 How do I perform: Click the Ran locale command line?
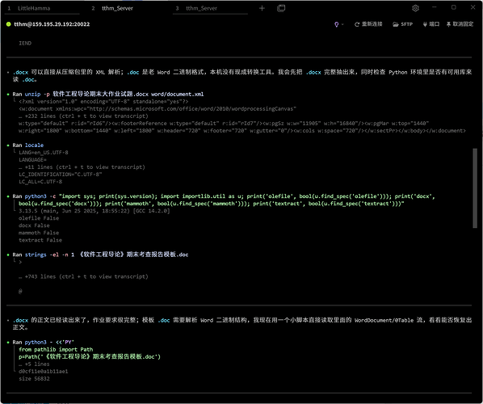pos(28,145)
